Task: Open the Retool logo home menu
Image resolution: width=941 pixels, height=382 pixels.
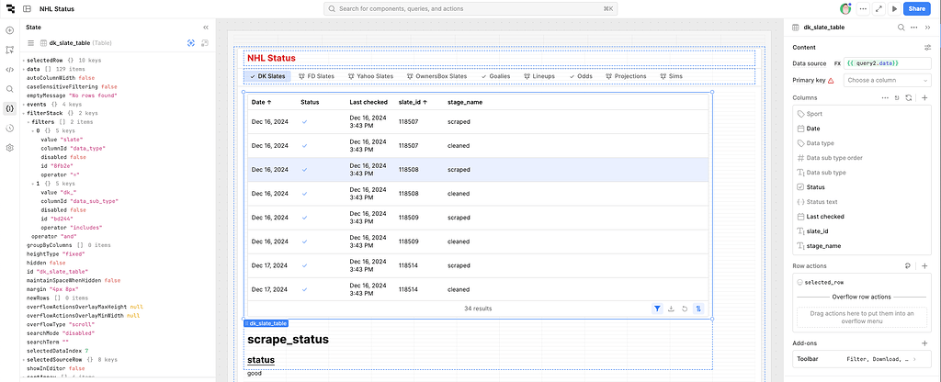Action: (9, 9)
